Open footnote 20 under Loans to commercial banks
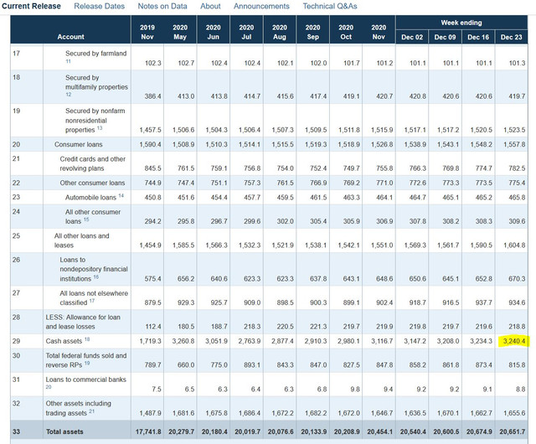Image resolution: width=536 pixels, height=444 pixels. (x=49, y=387)
